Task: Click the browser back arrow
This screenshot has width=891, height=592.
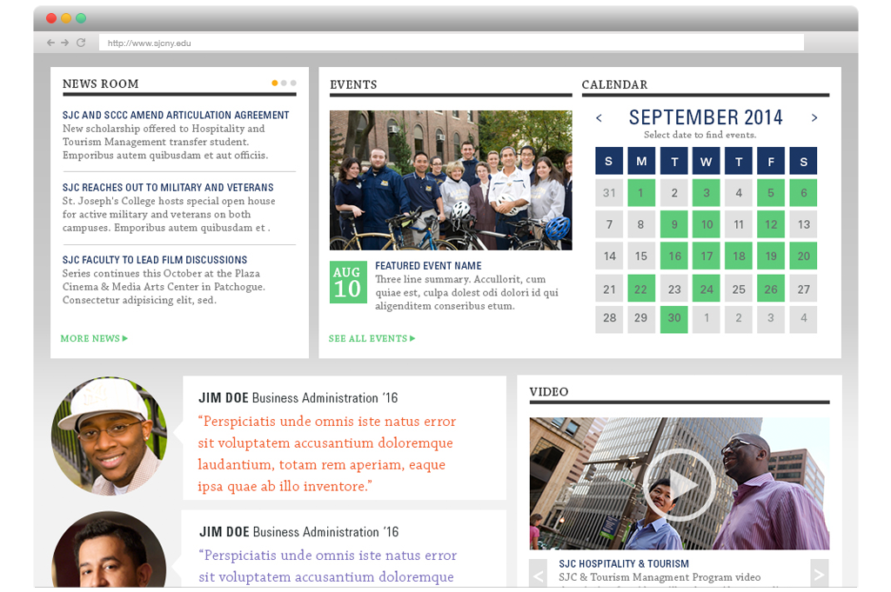Action: (x=50, y=43)
